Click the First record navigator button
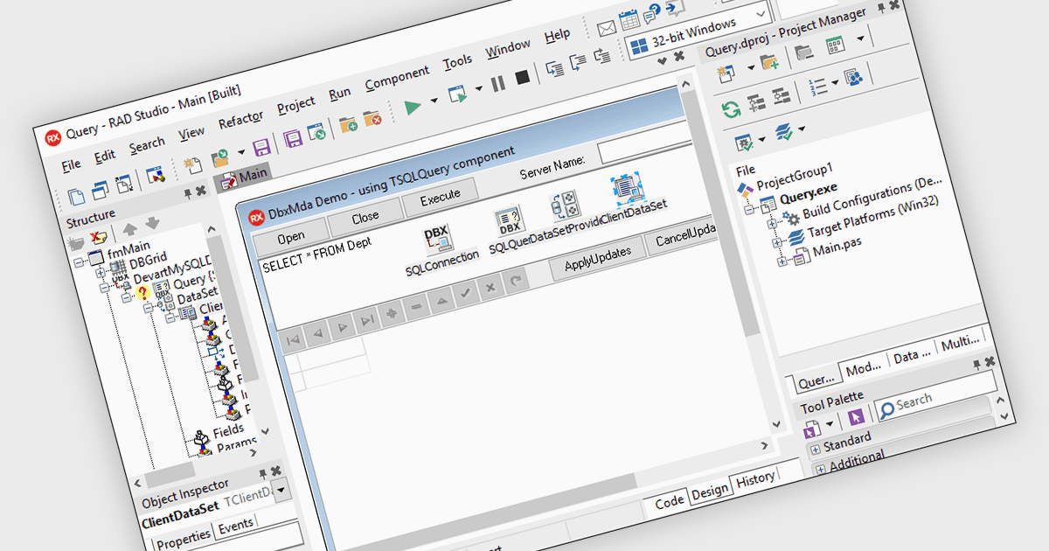1049x551 pixels. [293, 338]
